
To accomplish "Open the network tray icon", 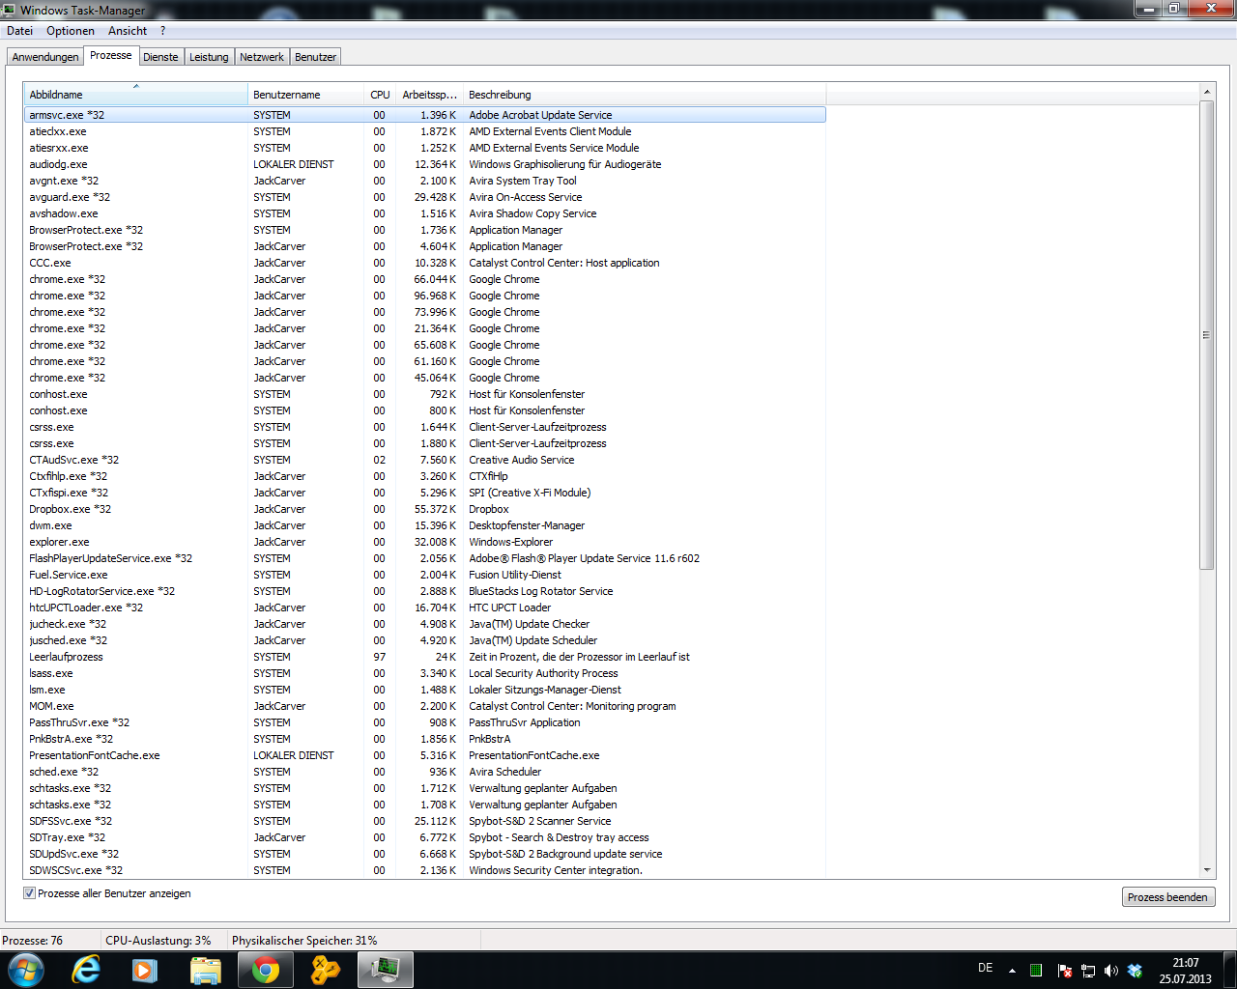I will [x=1088, y=971].
